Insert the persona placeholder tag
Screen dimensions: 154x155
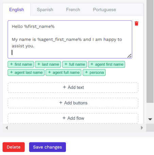94,73
